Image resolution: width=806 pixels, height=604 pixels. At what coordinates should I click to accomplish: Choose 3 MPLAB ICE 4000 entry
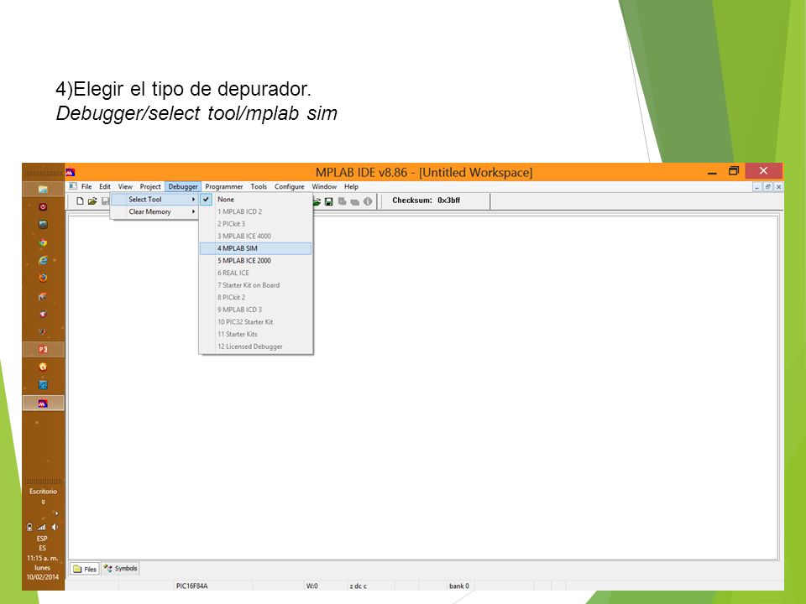point(255,237)
